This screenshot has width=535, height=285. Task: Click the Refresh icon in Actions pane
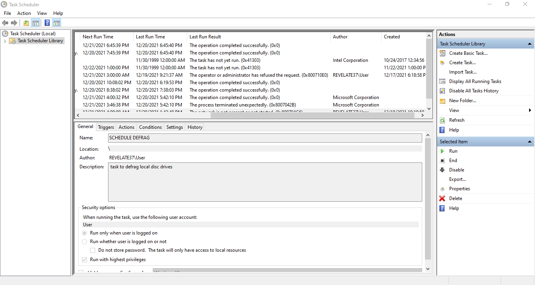pos(442,120)
